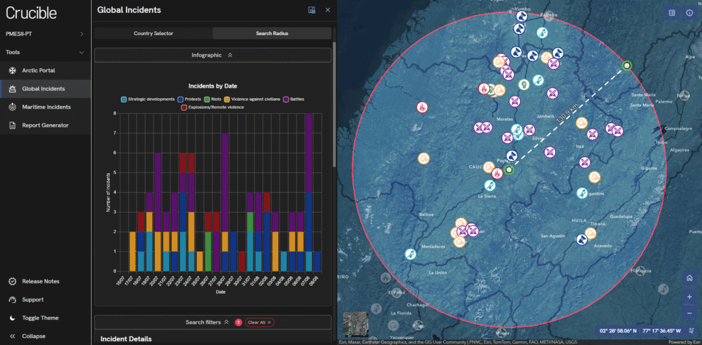Click the map legend list icon

pyautogui.click(x=671, y=13)
